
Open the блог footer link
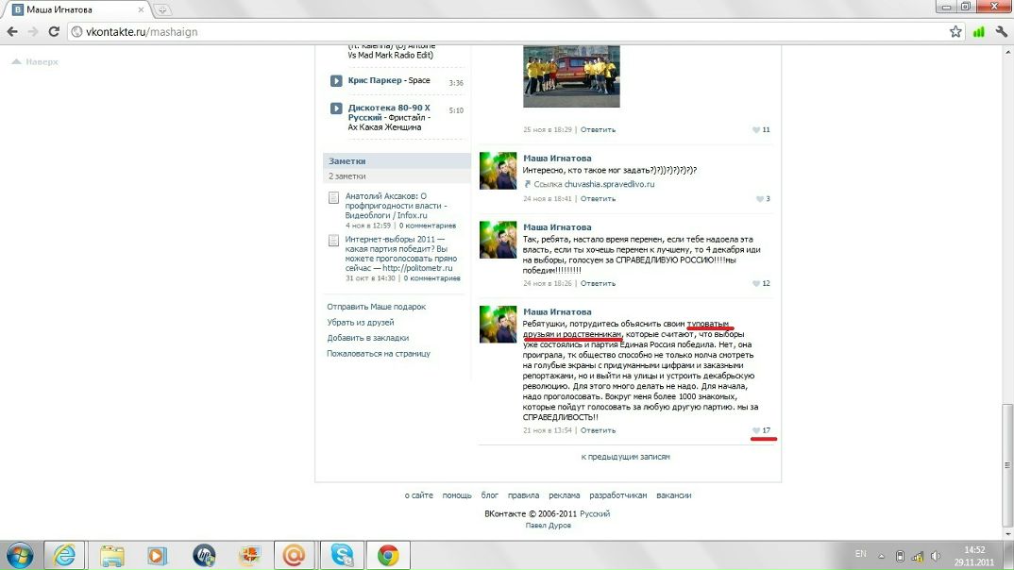click(x=490, y=495)
